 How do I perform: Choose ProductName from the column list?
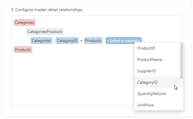coord(149,60)
